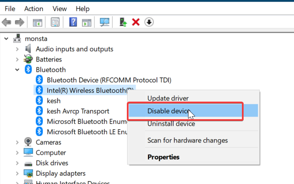This screenshot has width=294, height=184.
Task: Select the monsta computer name text
Action: tap(36, 38)
